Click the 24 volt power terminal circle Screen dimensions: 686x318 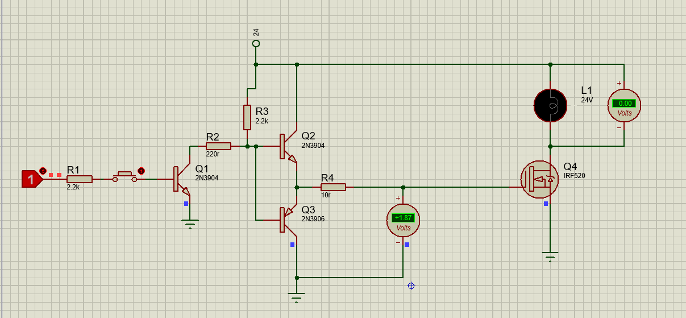click(x=256, y=44)
